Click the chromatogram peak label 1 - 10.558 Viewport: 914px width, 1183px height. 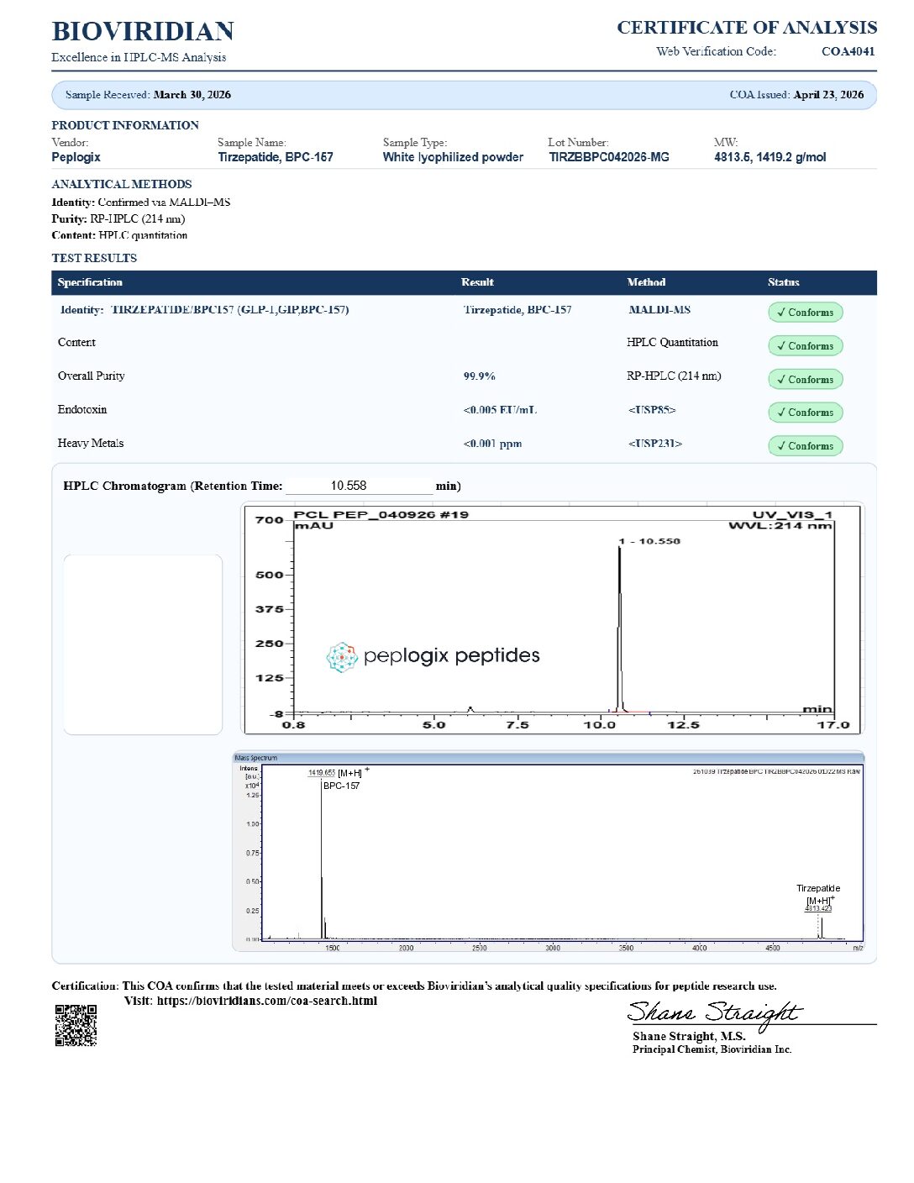pyautogui.click(x=649, y=541)
